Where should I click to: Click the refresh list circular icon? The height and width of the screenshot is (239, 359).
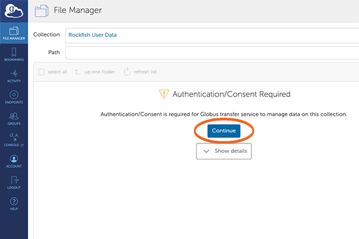(127, 72)
